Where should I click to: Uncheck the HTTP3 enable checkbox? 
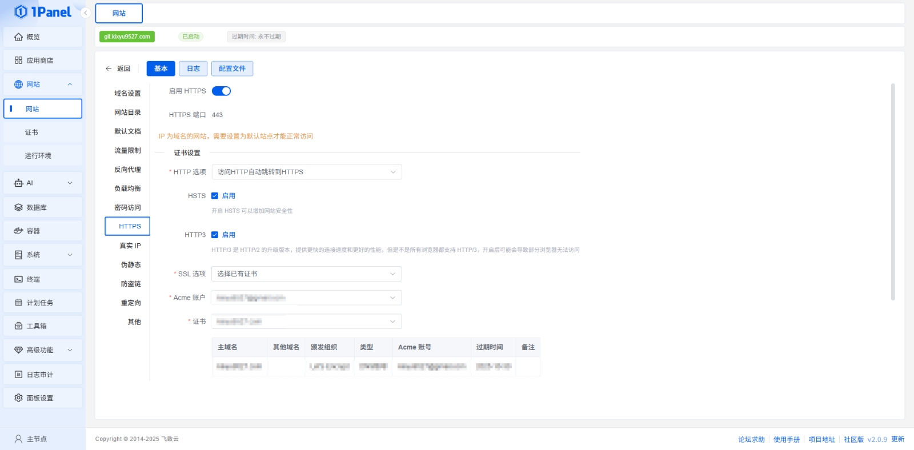[x=215, y=235]
